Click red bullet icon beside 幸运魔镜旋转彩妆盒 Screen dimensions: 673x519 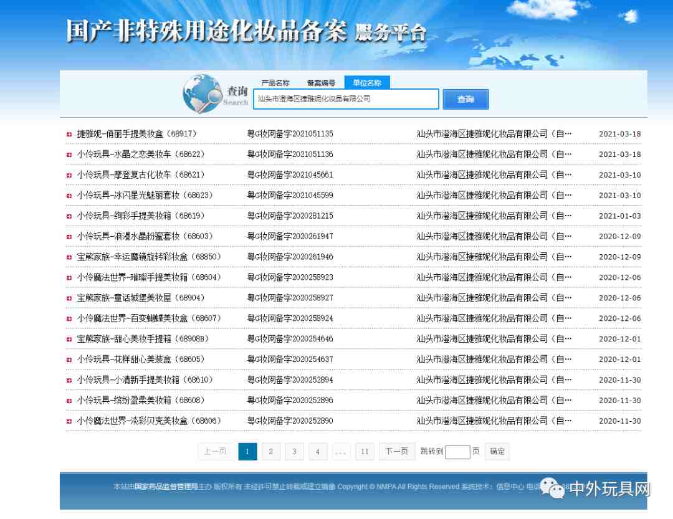click(69, 257)
